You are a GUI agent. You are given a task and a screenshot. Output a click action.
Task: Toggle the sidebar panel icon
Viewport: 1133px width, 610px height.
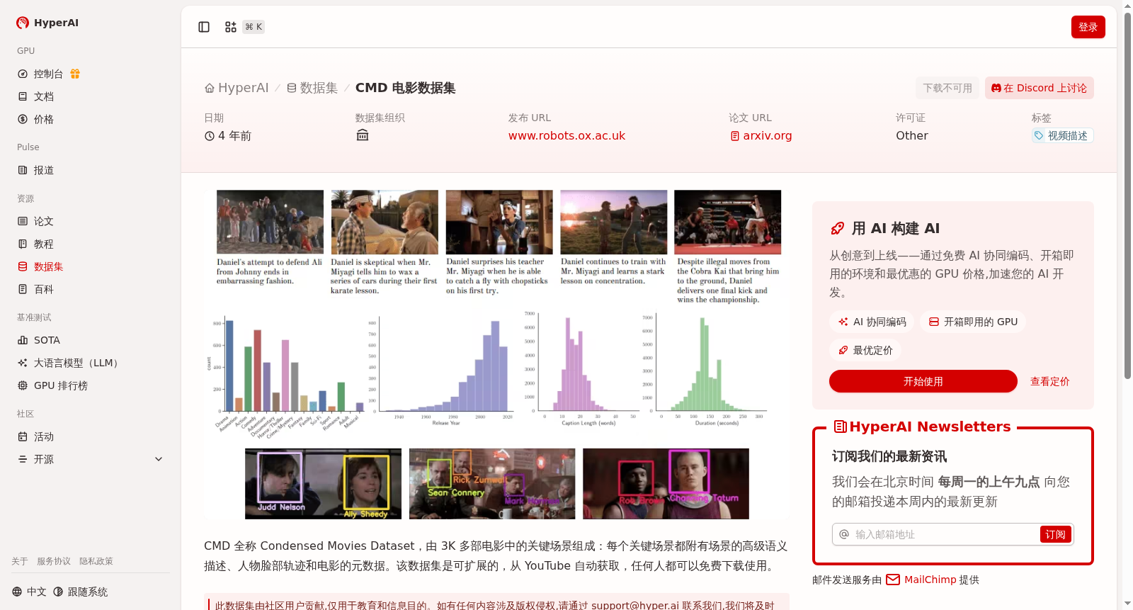[x=204, y=27]
